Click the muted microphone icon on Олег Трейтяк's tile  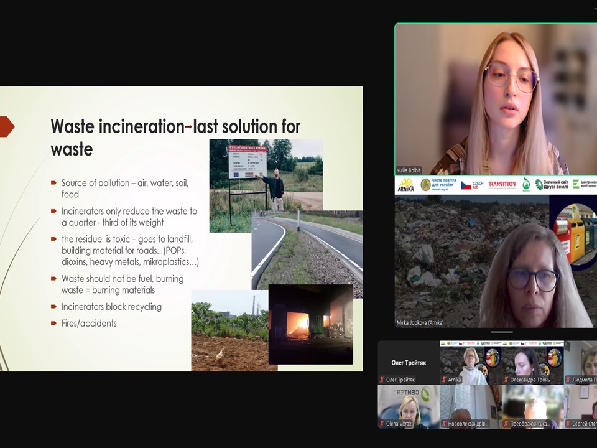point(382,380)
